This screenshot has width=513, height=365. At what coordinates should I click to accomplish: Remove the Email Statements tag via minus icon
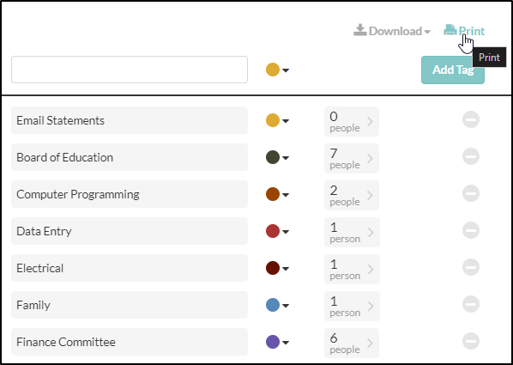471,119
